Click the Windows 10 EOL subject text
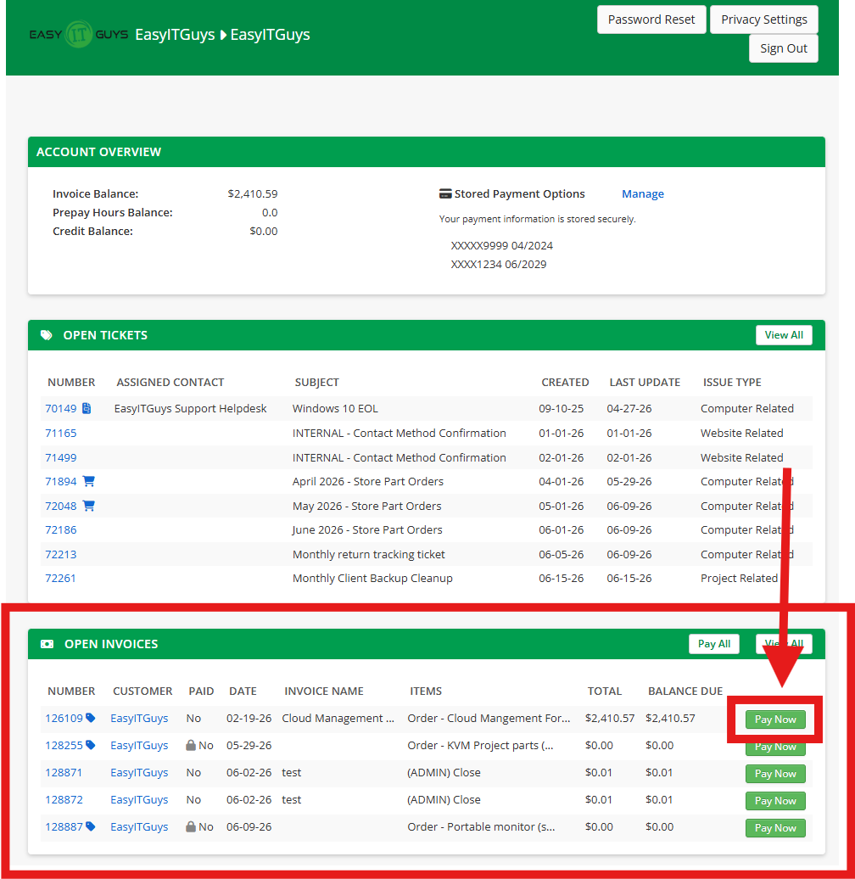This screenshot has height=879, width=855. tap(335, 409)
